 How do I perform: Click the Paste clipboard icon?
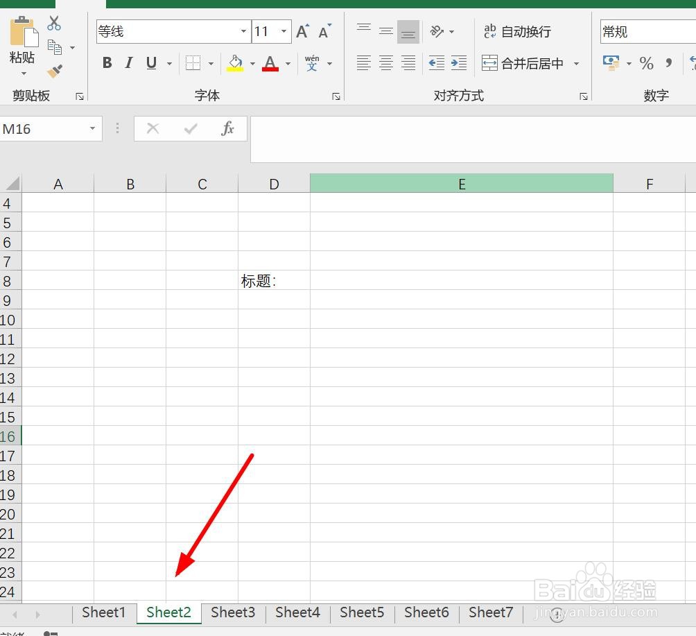tap(24, 31)
